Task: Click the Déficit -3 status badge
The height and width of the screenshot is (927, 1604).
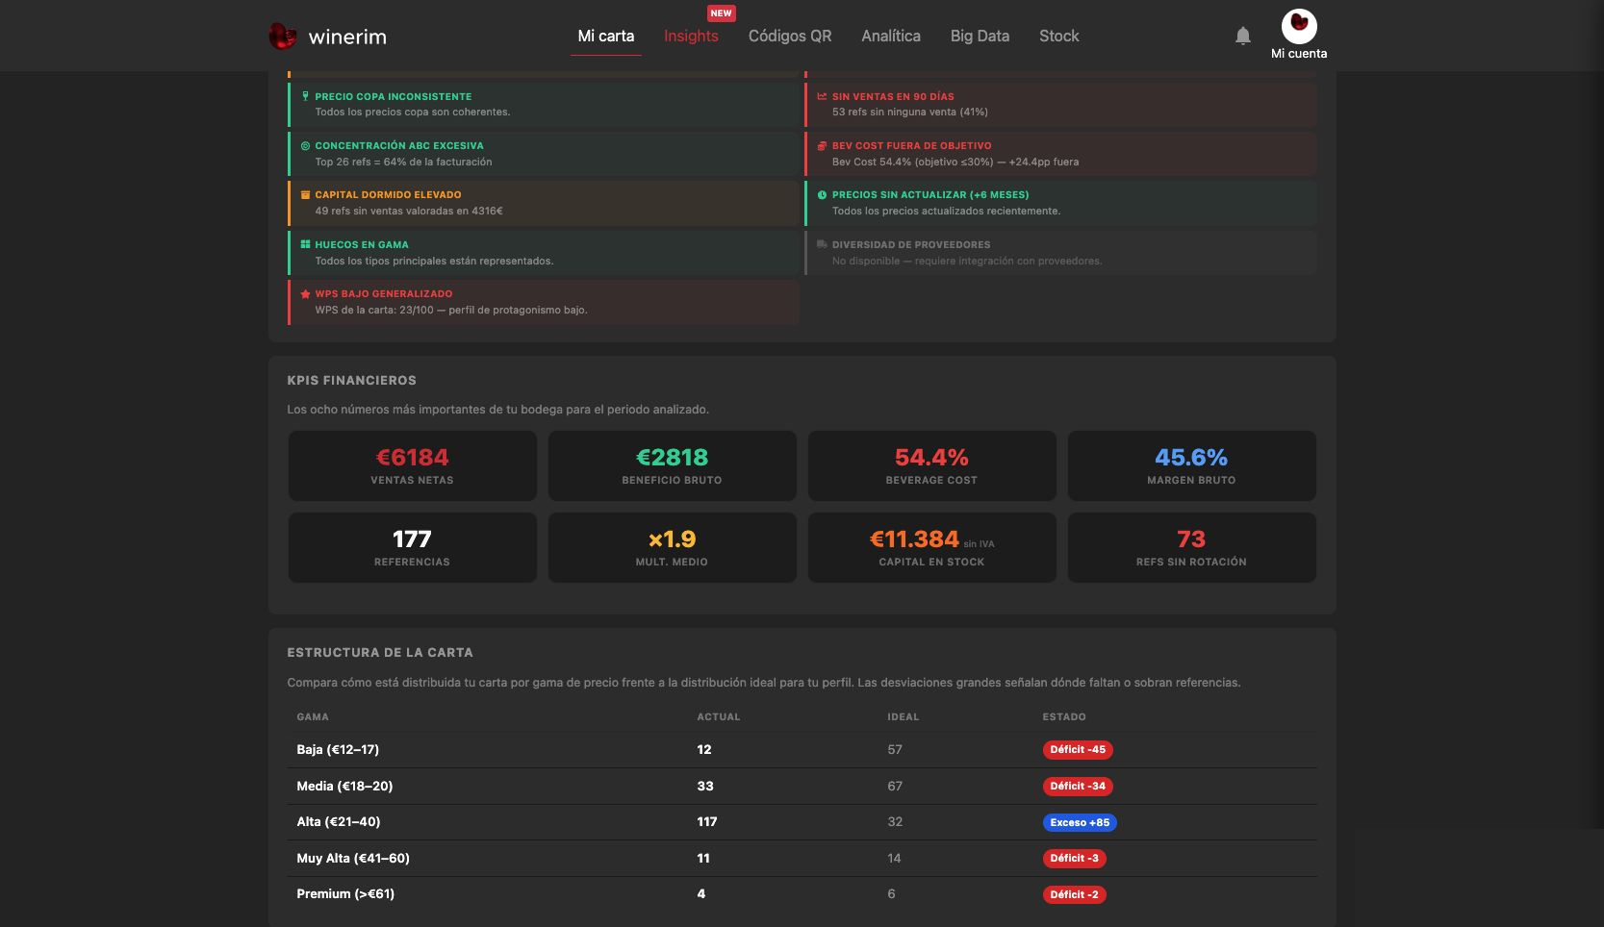Action: 1074,859
